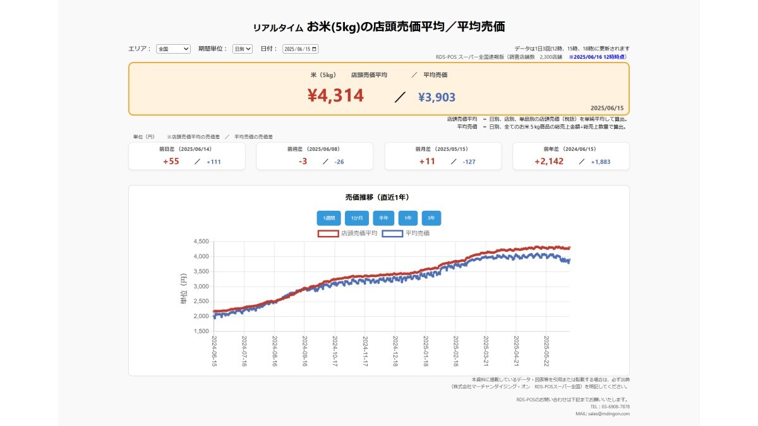Expand the エリア dropdown showing 全国
Screen dimensions: 758x426
[172, 48]
